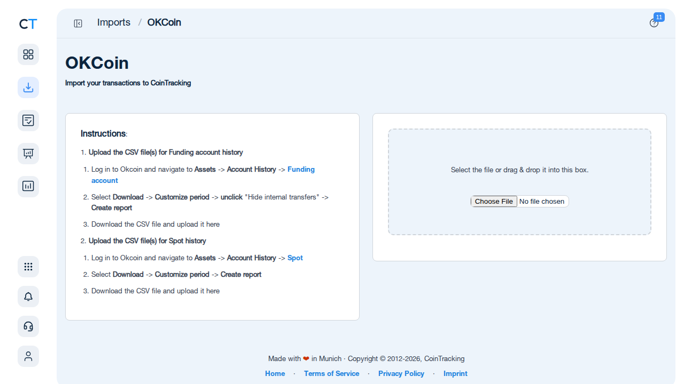Click the Instructions heading
The image size is (684, 384).
point(103,133)
